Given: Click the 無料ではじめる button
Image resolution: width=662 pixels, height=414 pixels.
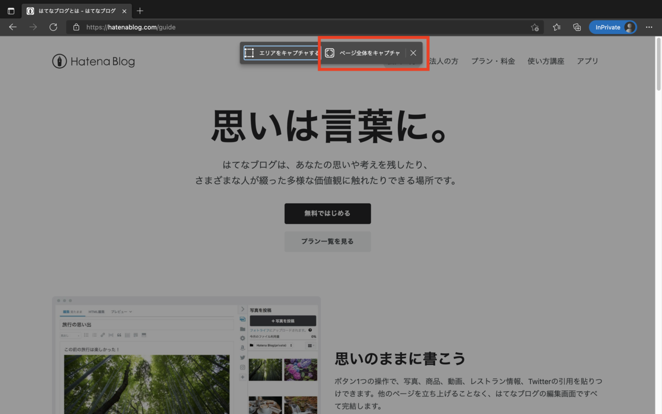Looking at the screenshot, I should pyautogui.click(x=328, y=214).
